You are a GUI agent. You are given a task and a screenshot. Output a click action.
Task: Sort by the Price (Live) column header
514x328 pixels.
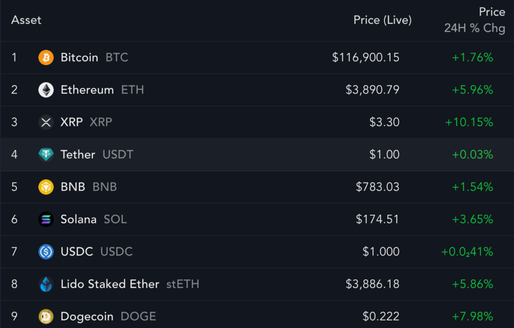382,21
